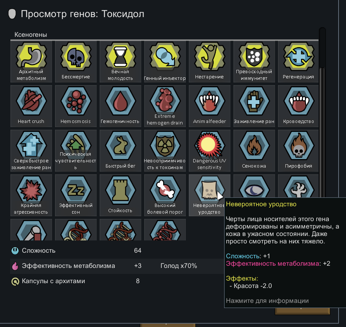The image size is (346, 327).
Task: Click the Высокий болевой порог gene
Action: (165, 195)
